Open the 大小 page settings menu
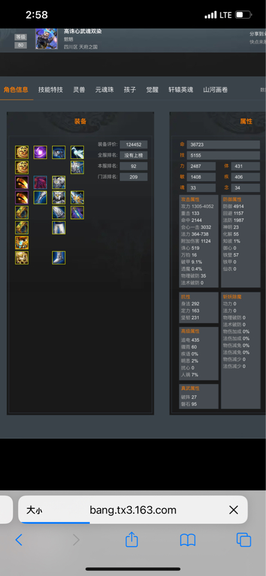The image size is (266, 576). [34, 510]
